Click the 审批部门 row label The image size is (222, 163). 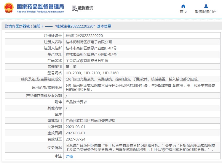(55, 121)
